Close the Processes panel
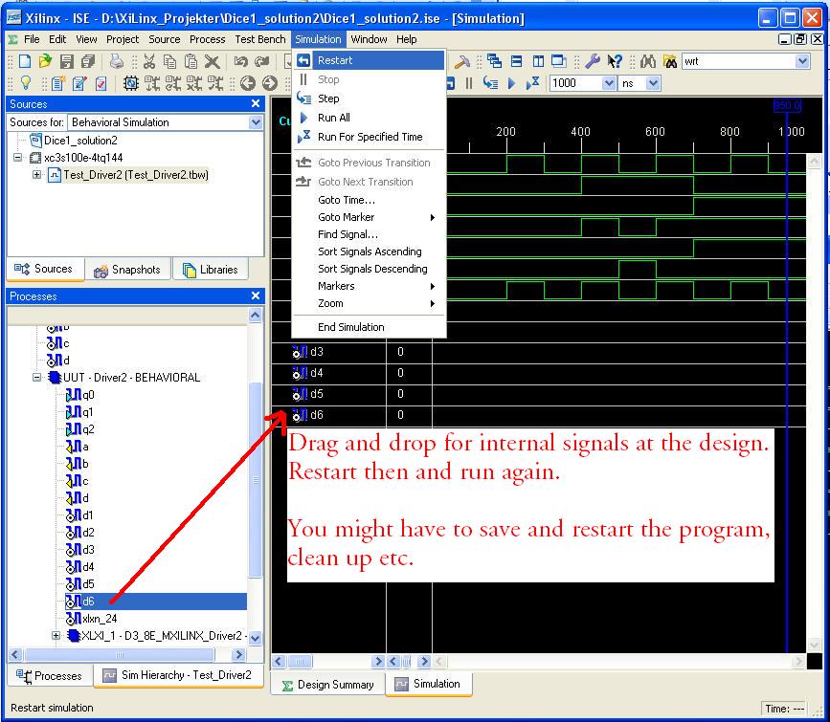The width and height of the screenshot is (830, 722). tap(256, 295)
